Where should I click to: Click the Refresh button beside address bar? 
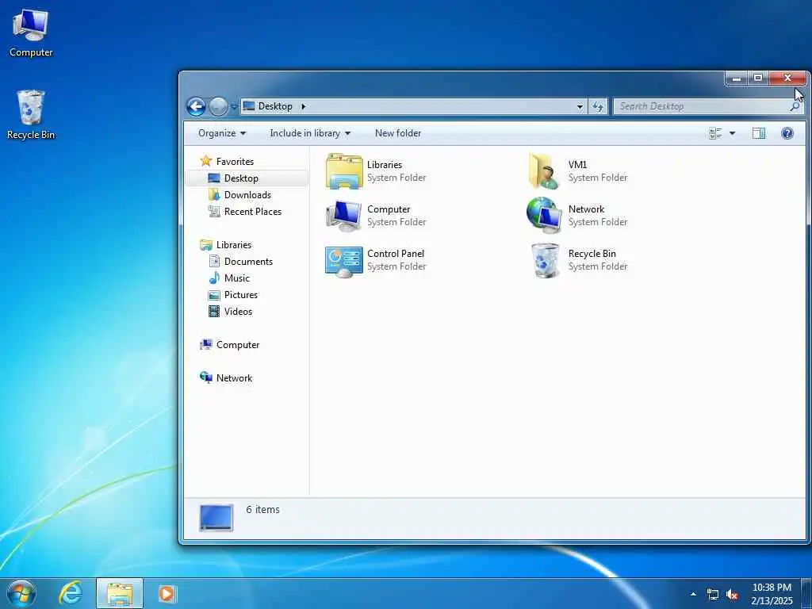point(598,107)
